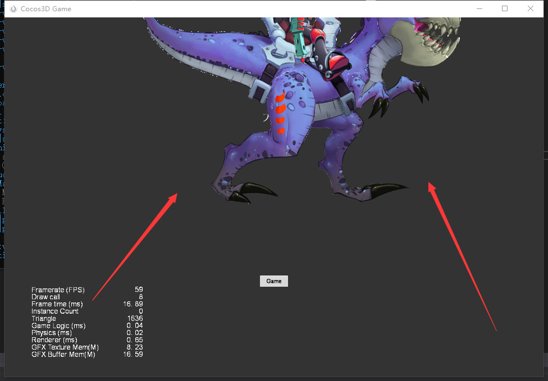
Task: Click the framerate value 59
Action: [139, 290]
